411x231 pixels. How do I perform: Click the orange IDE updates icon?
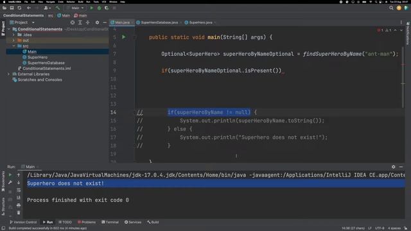tap(399, 8)
